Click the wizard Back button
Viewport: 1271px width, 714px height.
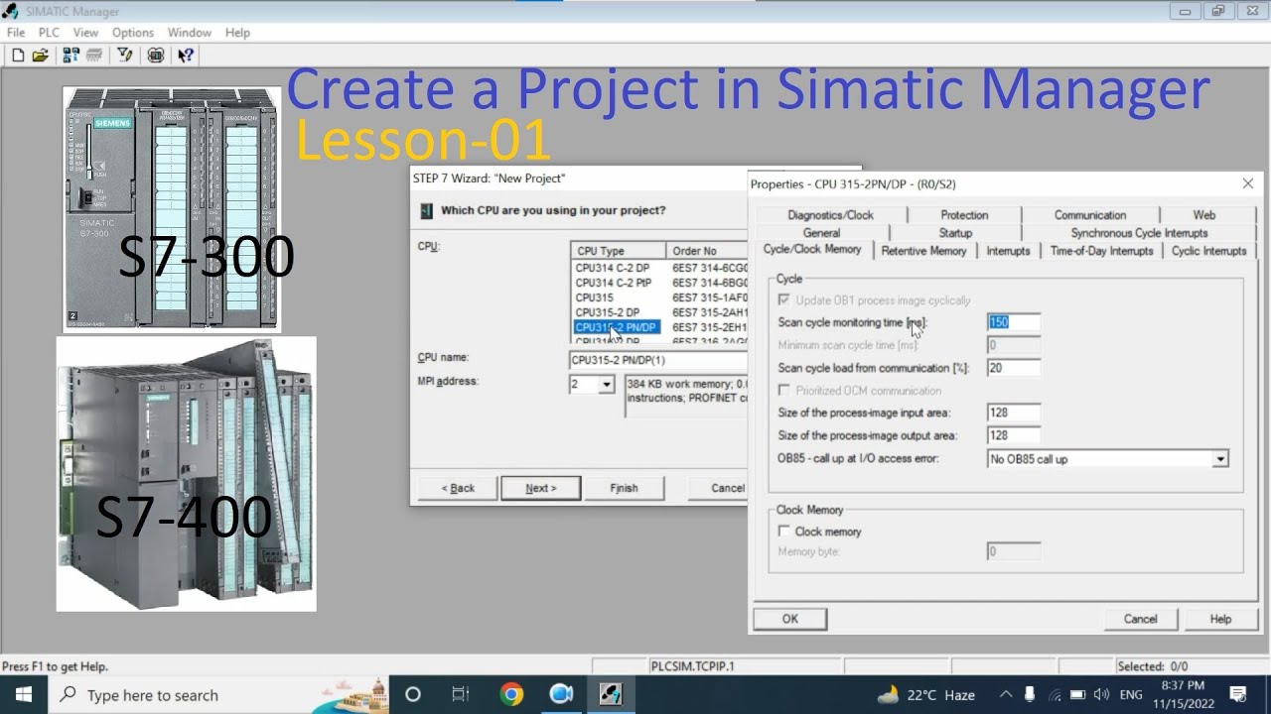458,488
